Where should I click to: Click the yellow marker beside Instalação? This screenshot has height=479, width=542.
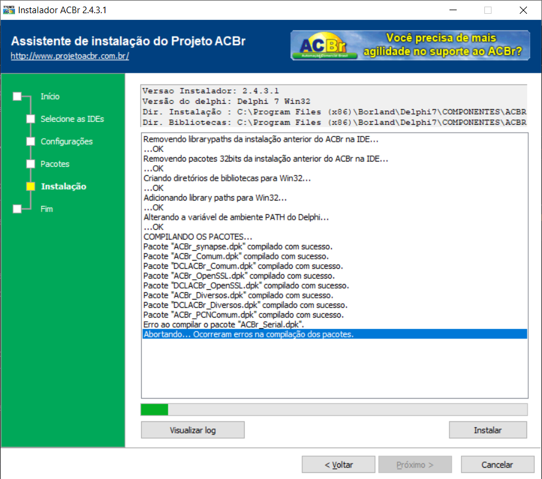point(31,187)
